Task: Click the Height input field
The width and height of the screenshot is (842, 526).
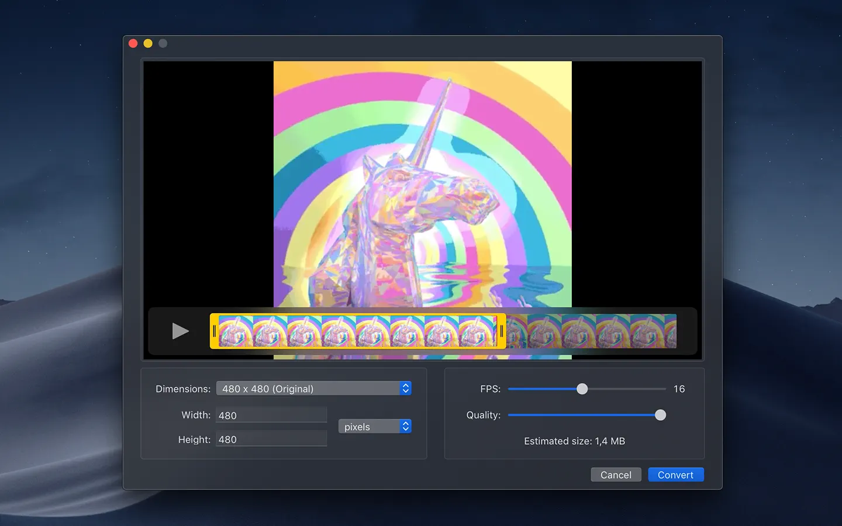Action: pyautogui.click(x=271, y=440)
